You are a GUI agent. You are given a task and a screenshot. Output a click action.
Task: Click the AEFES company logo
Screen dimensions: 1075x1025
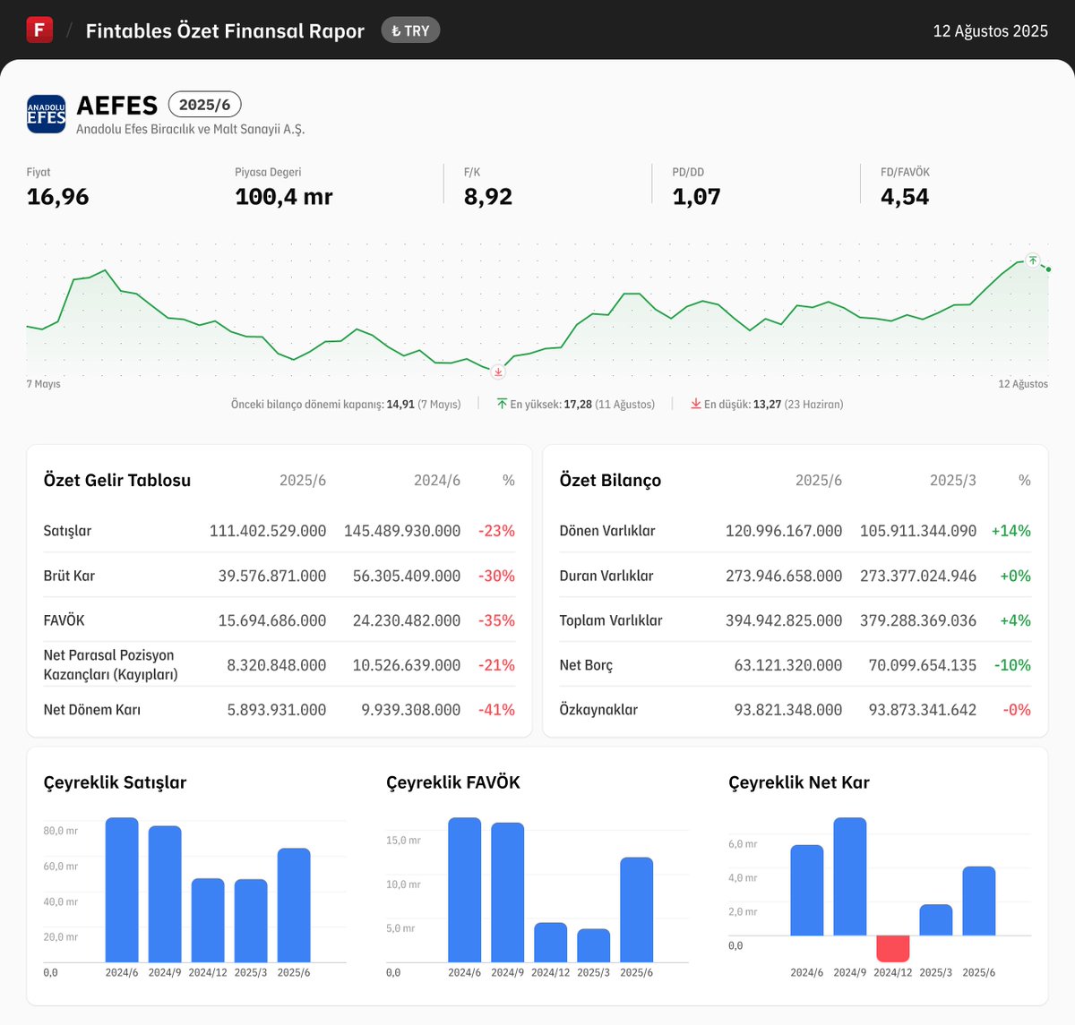(46, 114)
